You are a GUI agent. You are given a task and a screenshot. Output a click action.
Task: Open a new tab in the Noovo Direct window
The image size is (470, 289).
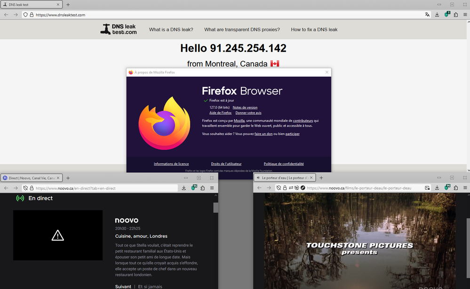tap(68, 178)
